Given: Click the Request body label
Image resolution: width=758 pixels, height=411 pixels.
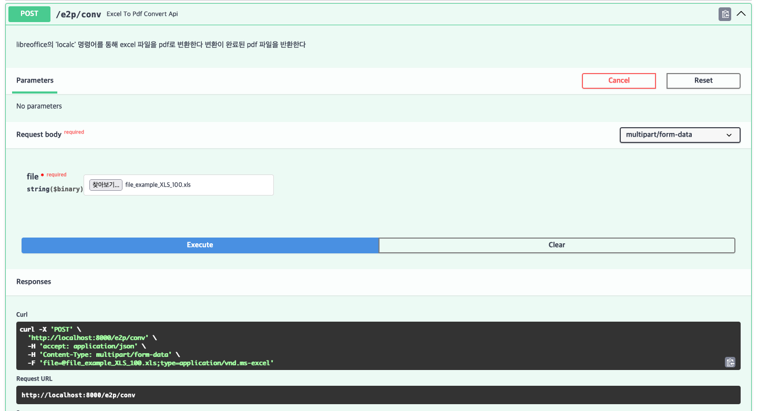Looking at the screenshot, I should point(39,135).
